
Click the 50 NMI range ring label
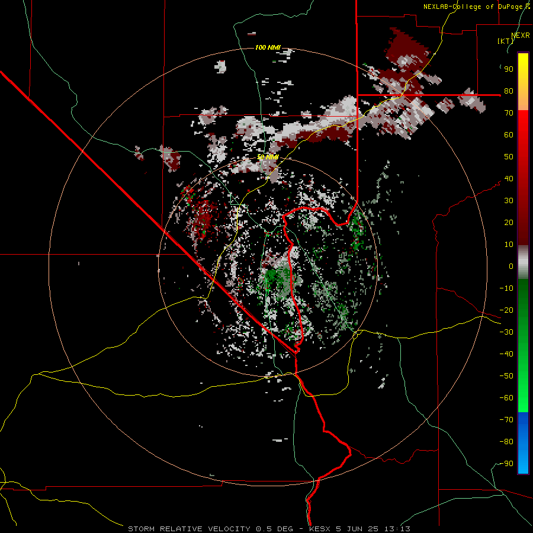pos(268,157)
